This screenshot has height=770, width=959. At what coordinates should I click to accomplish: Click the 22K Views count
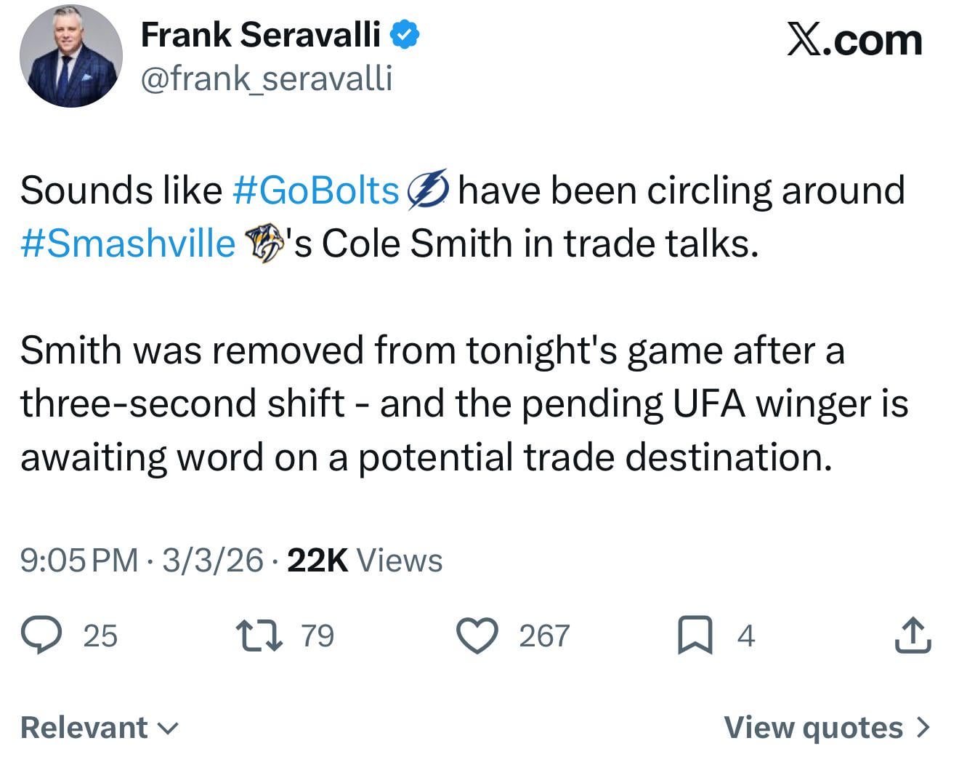(365, 561)
